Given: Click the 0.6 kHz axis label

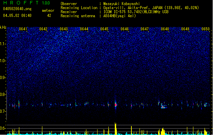Looking at the screenshot, I should (3, 128).
